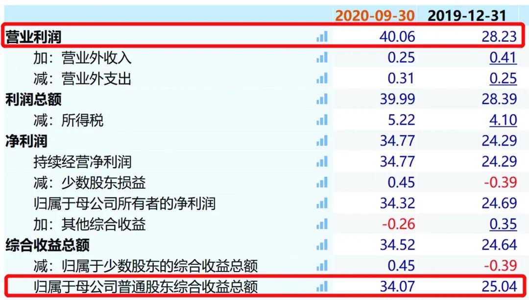The height and width of the screenshot is (300, 529).
Task: Select the 2019-12-31 column header
Action: coord(467,16)
